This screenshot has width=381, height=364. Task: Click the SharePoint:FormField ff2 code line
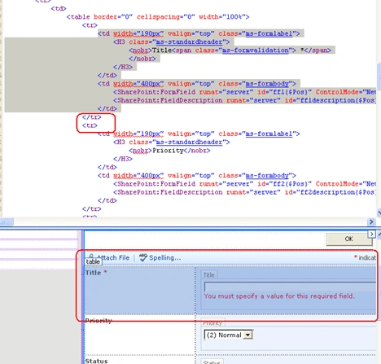point(244,184)
